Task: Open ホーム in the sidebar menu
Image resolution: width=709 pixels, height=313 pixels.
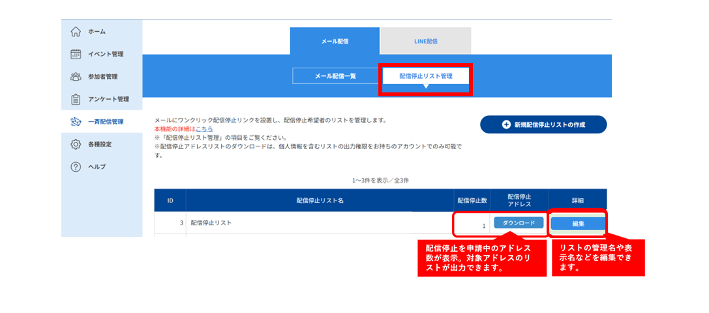Action: (x=102, y=32)
